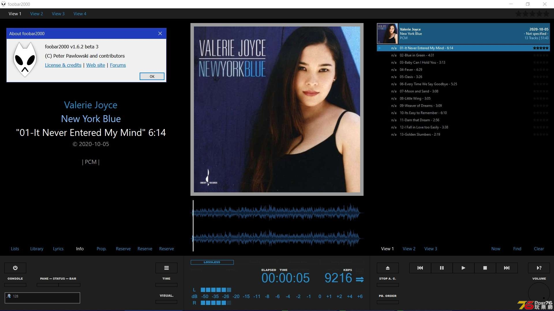
Task: Click the eject button
Action: [388, 268]
